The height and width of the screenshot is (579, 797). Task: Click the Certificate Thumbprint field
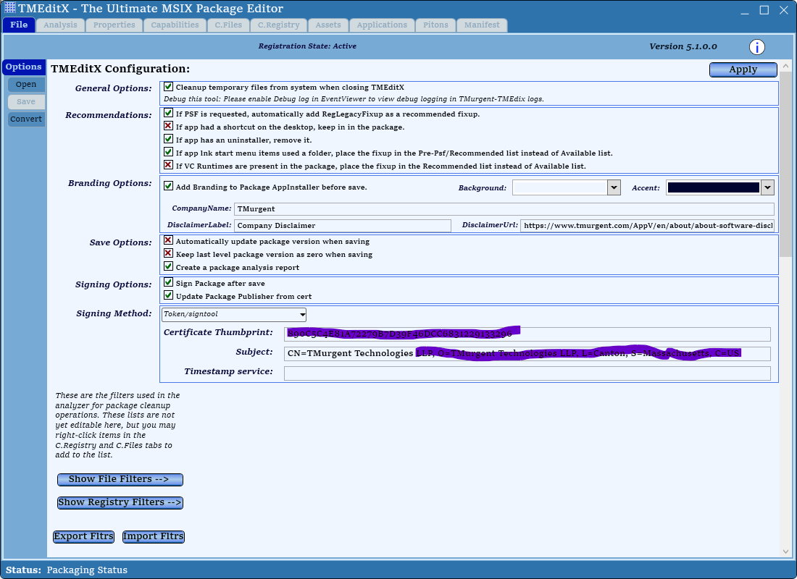pyautogui.click(x=527, y=334)
